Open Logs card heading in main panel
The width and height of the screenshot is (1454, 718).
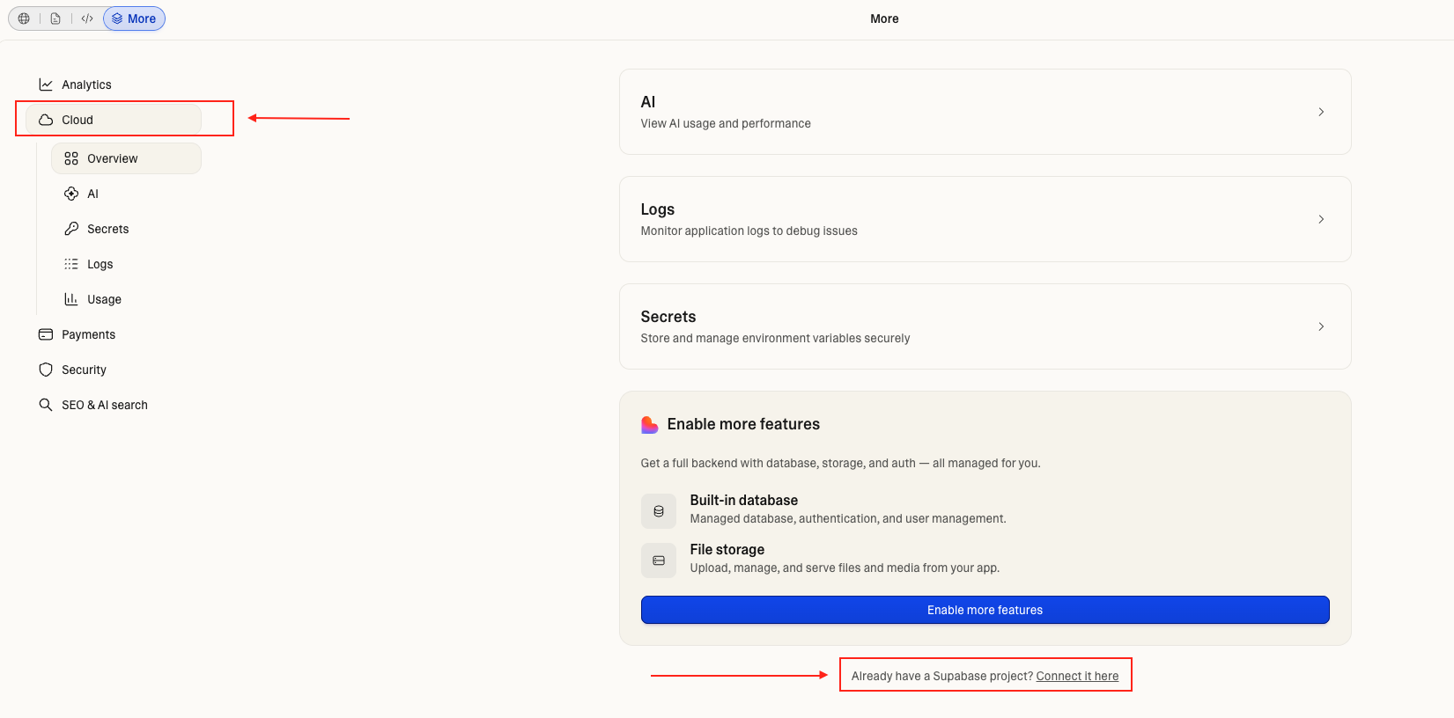coord(657,209)
